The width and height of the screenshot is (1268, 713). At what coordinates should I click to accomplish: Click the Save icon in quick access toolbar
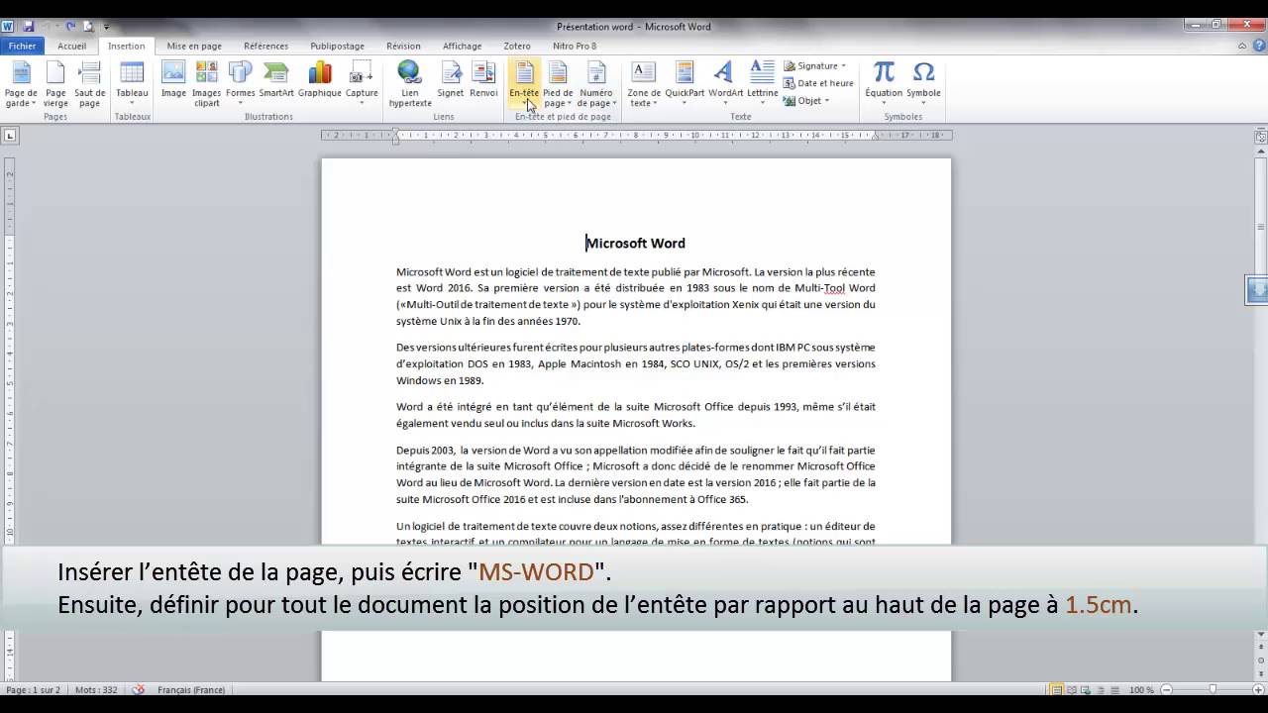[28, 26]
